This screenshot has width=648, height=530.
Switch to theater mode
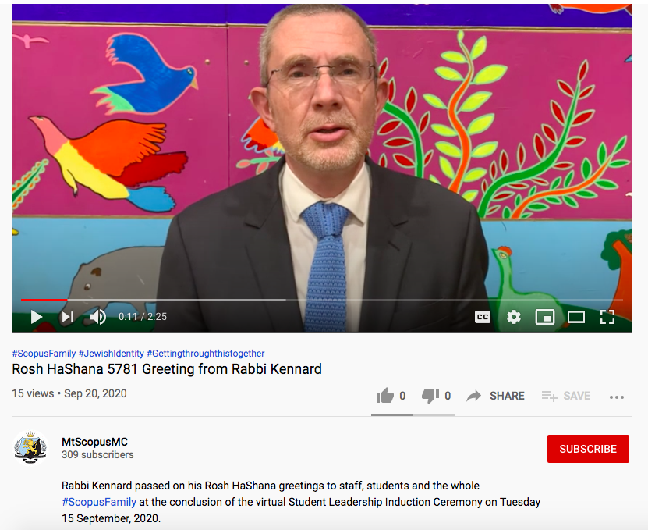pyautogui.click(x=575, y=317)
